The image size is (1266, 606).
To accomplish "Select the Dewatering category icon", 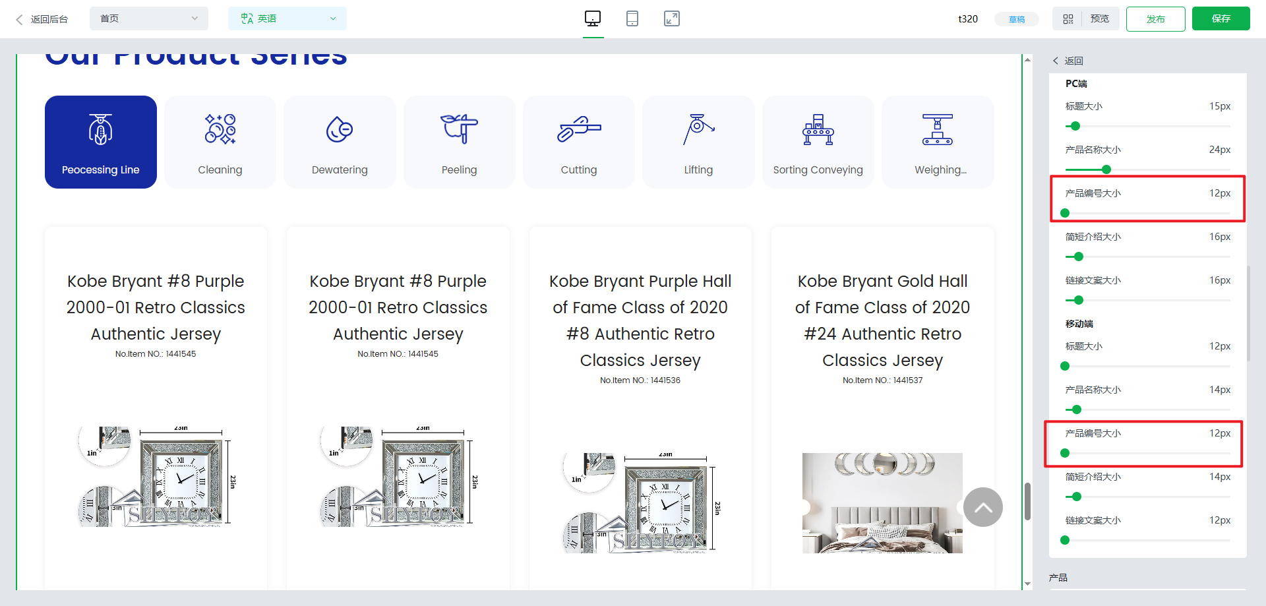I will click(340, 129).
